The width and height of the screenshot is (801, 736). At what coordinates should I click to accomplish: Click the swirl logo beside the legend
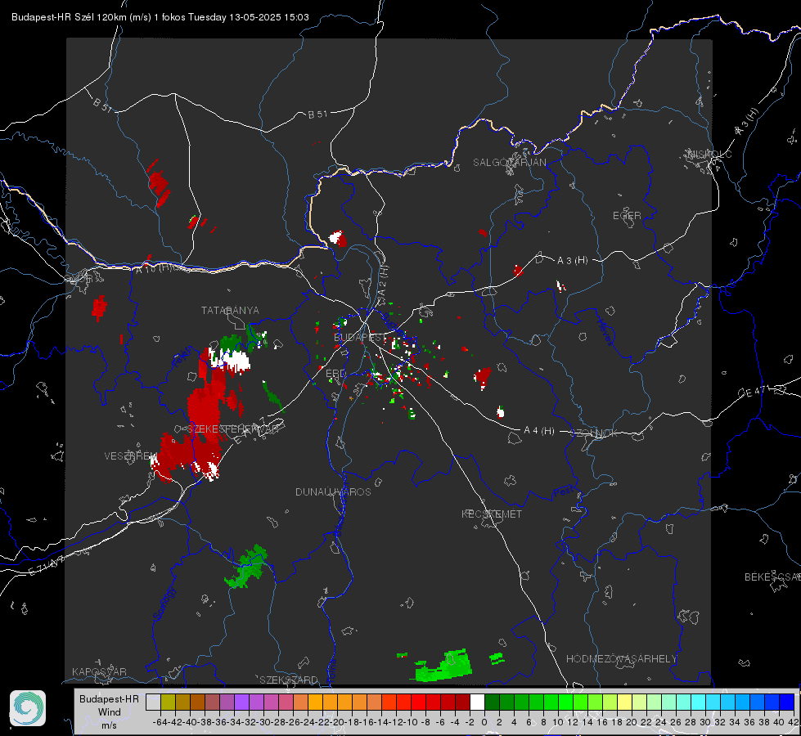[28, 708]
